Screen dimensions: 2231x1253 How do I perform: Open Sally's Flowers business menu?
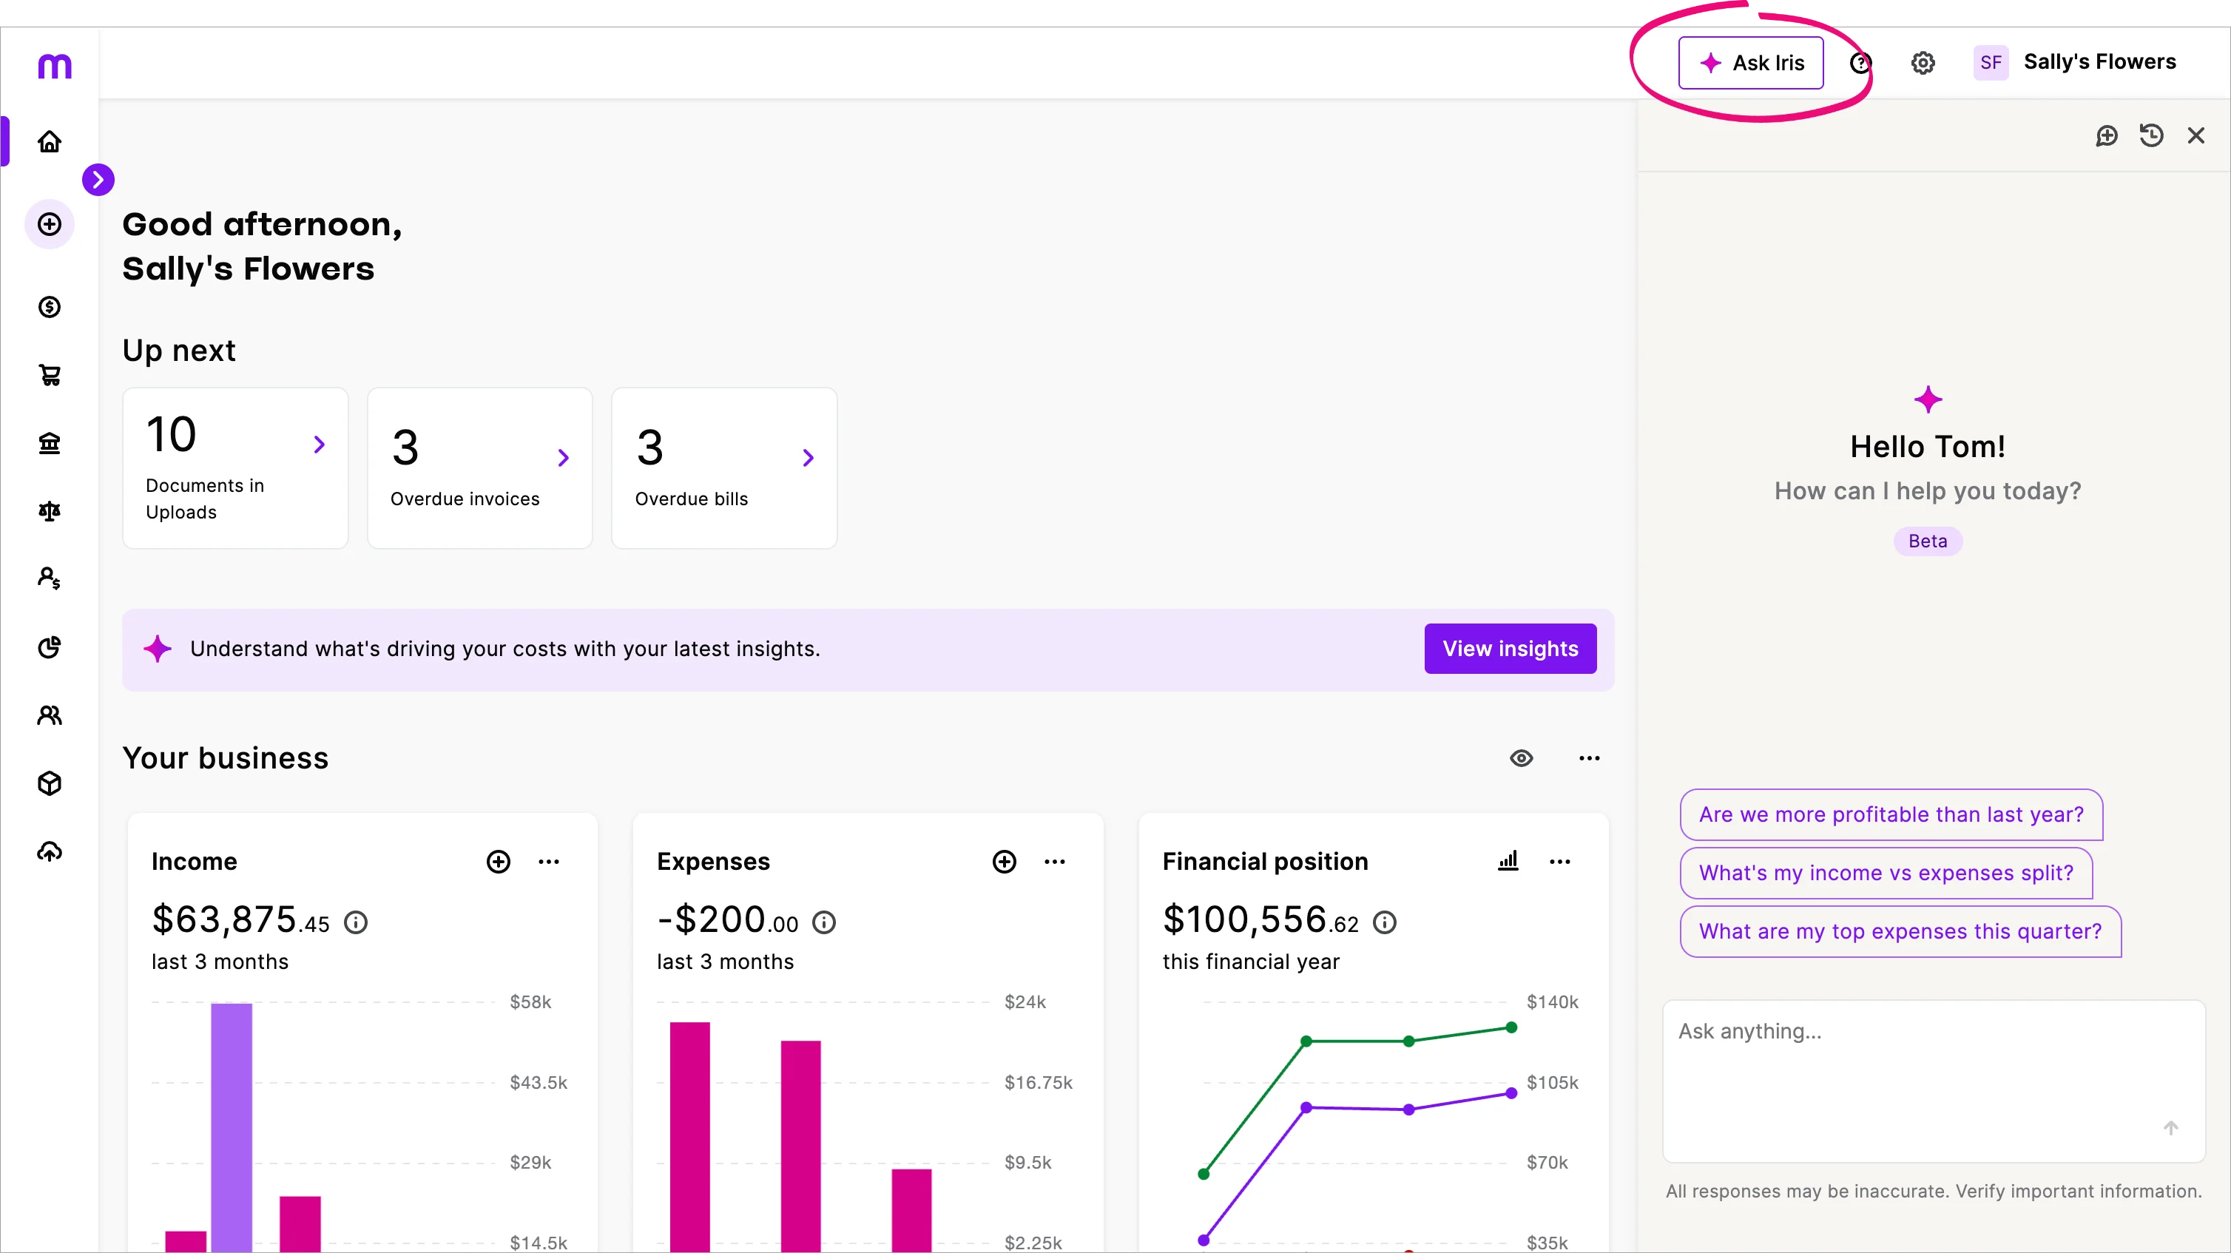point(2074,62)
